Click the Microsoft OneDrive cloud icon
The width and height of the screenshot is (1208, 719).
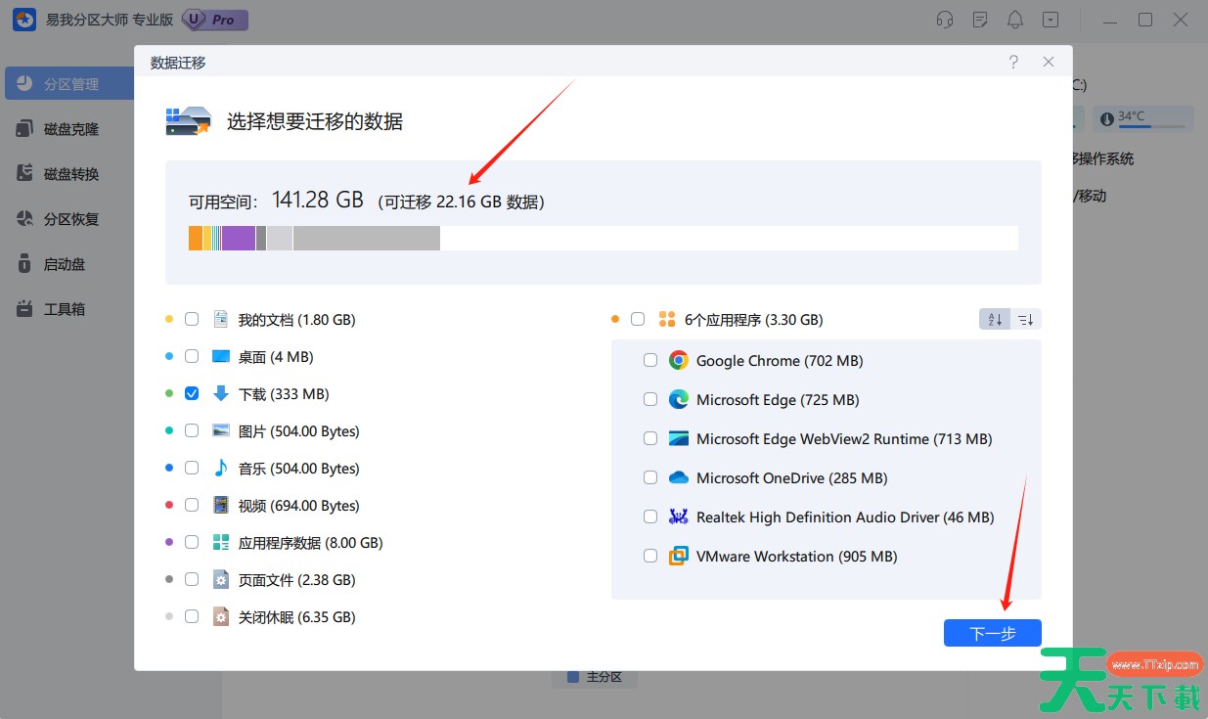click(x=678, y=478)
